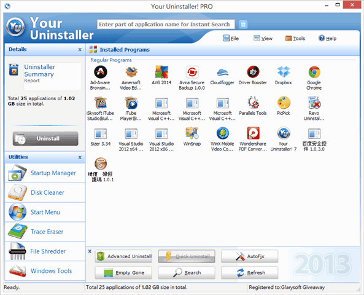Open Disk Cleaner utility
The width and height of the screenshot is (364, 295).
pos(45,192)
